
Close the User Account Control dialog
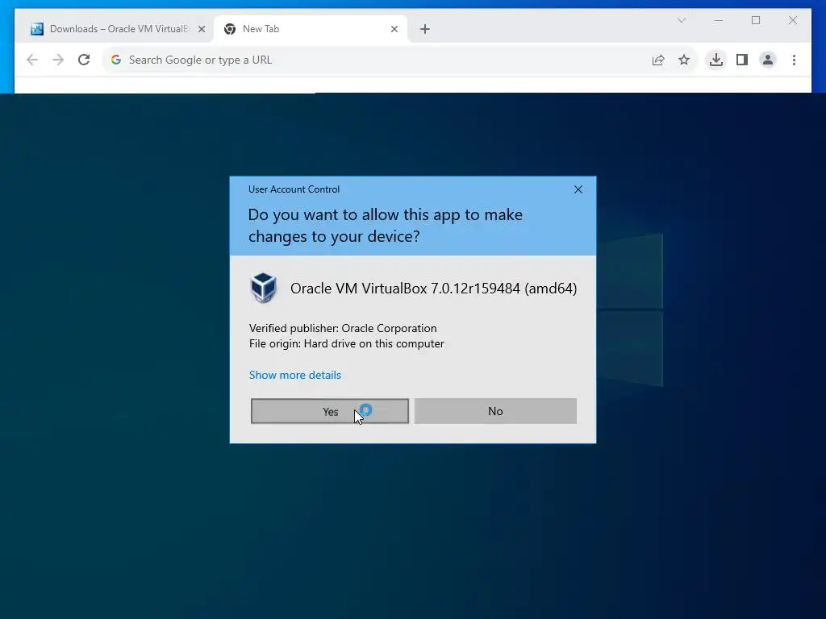578,189
